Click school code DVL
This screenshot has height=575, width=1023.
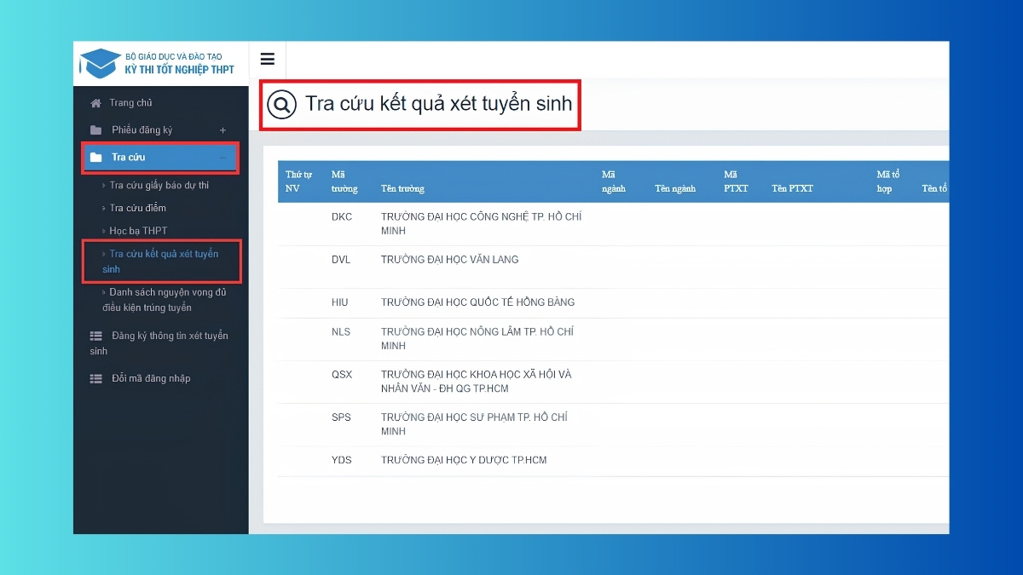coord(341,260)
